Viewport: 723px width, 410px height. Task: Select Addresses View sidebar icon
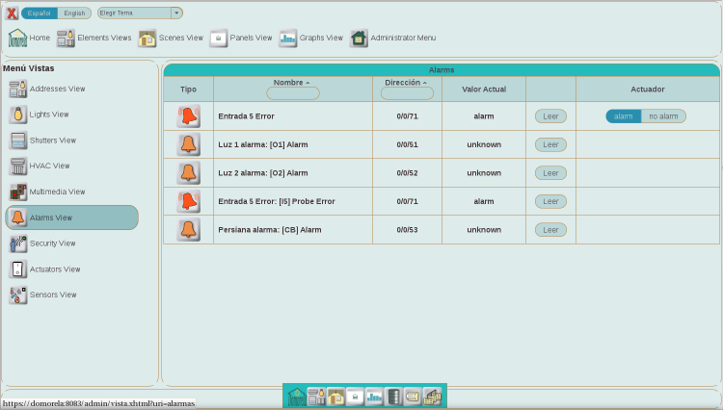point(18,89)
